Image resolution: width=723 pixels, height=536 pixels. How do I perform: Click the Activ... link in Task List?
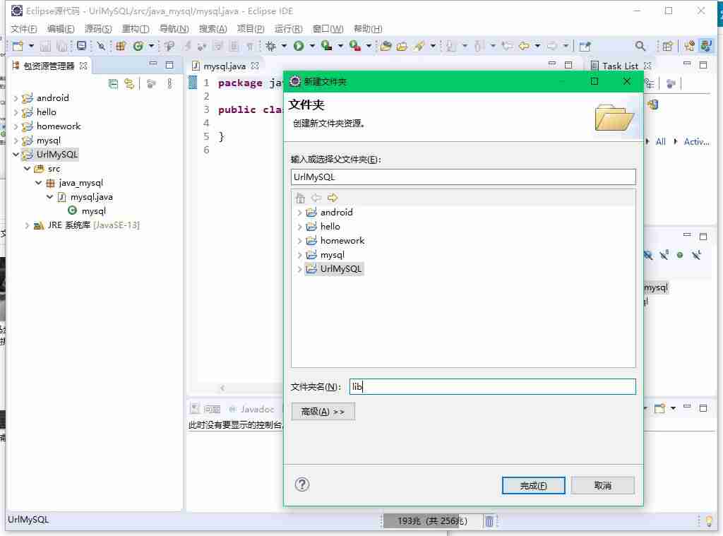pos(696,142)
